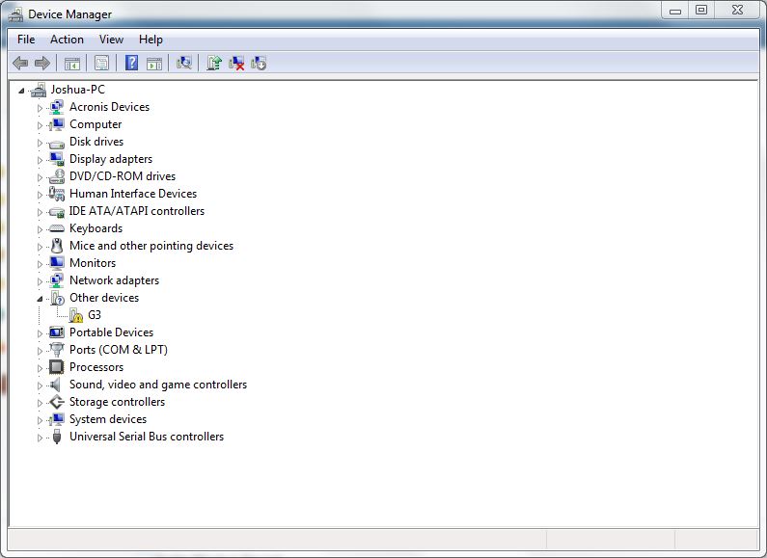The height and width of the screenshot is (558, 767).
Task: Select Mice and other pointing devices
Action: point(151,246)
